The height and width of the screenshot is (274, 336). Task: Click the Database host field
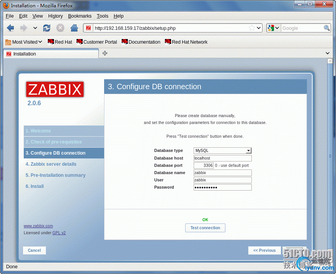tap(222, 158)
